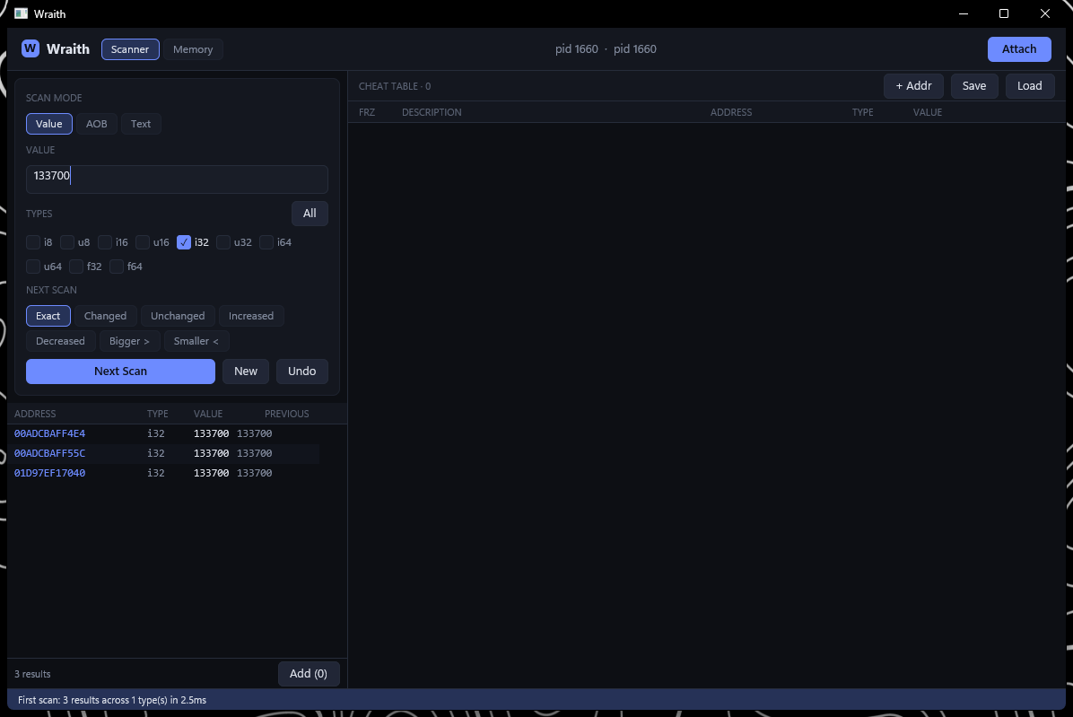Click the value input field containing 133700
Viewport: 1073px width, 717px height.
(178, 179)
